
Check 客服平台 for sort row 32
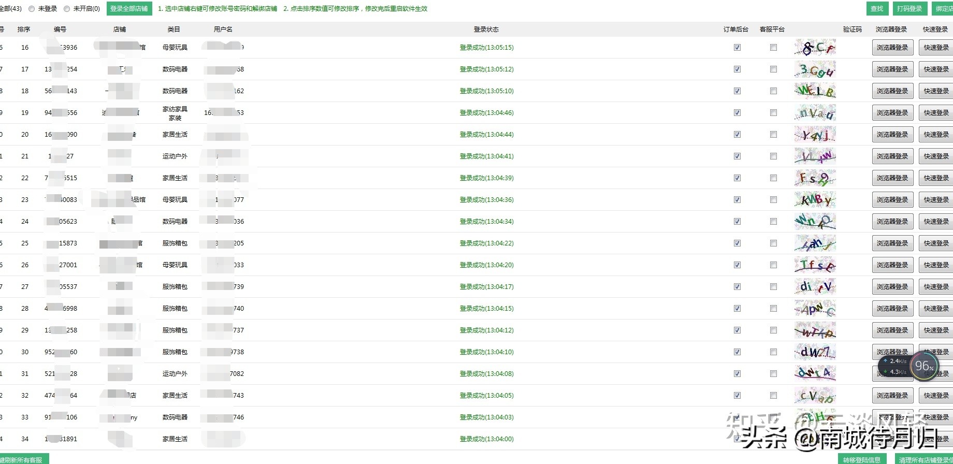[773, 396]
